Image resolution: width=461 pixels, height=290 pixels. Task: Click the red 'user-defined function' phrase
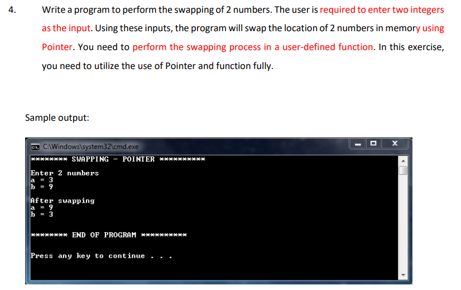tap(328, 47)
